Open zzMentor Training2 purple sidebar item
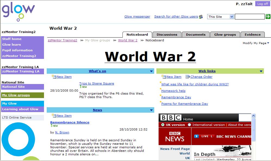 23,56
